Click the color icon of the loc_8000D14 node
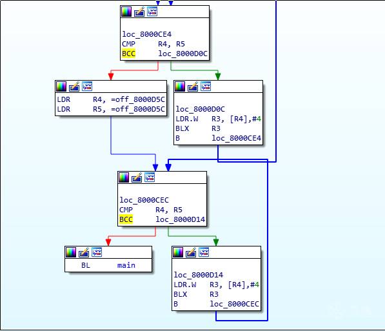Screen dimensions: 385x331 point(178,252)
